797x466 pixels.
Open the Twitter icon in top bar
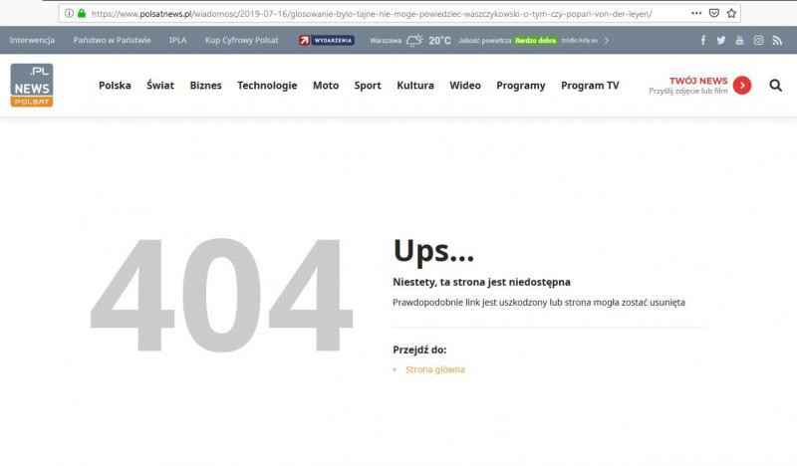(721, 41)
